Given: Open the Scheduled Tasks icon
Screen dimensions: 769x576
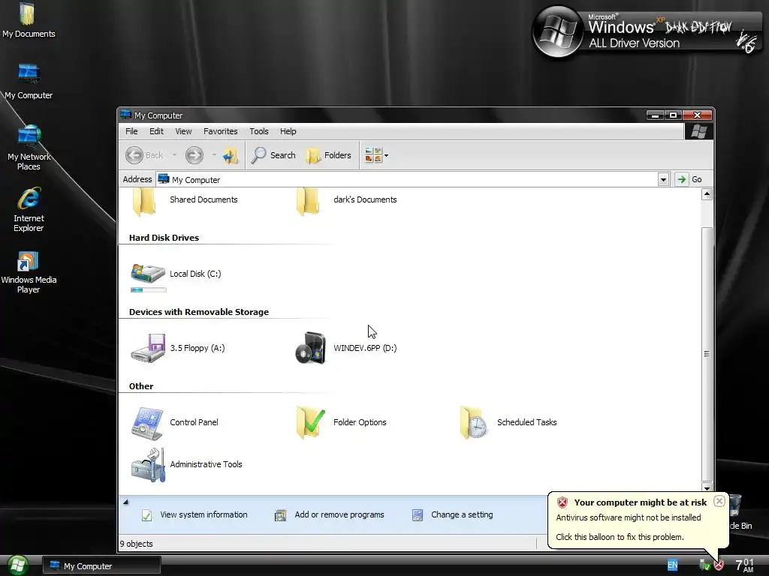Looking at the screenshot, I should (474, 421).
